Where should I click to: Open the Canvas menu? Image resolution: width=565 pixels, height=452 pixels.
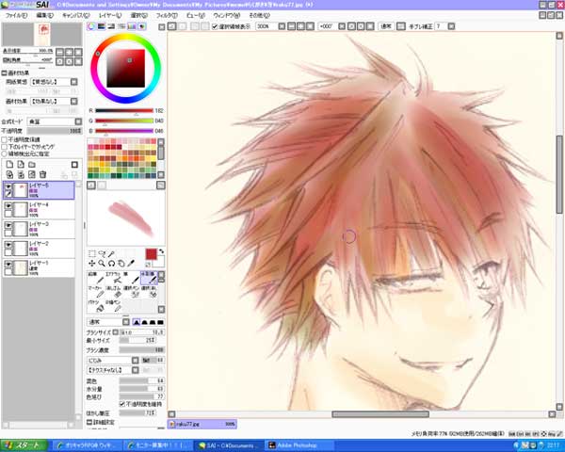[x=75, y=15]
